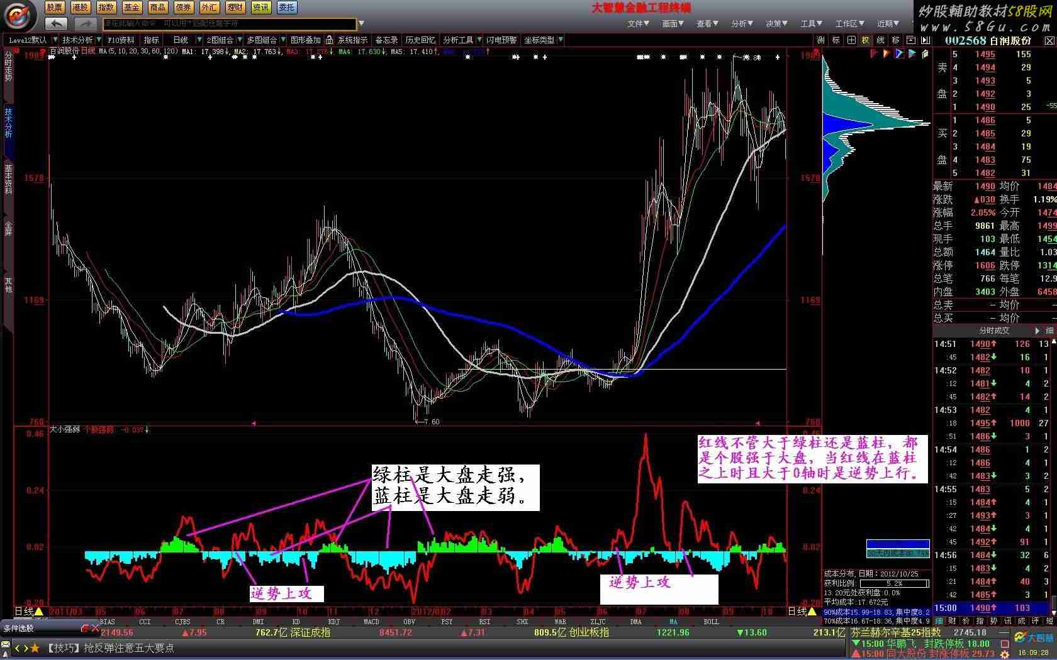Image resolution: width=1057 pixels, height=660 pixels.
Task: Expand the Level2默认 dropdown arrow
Action: [x=55, y=40]
